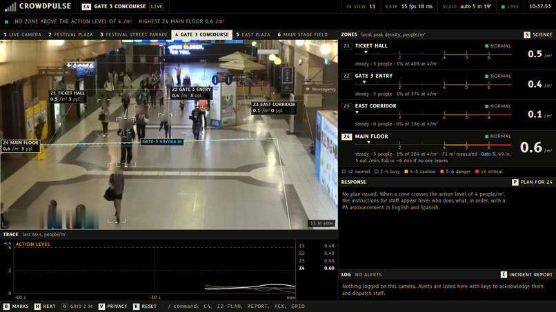Screen dimensions: 556x312
Task: Click into the command input field
Action: (x=237, y=306)
